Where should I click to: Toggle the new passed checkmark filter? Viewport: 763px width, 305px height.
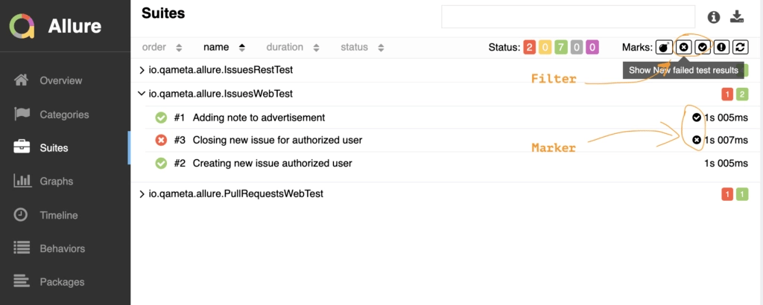pos(703,48)
